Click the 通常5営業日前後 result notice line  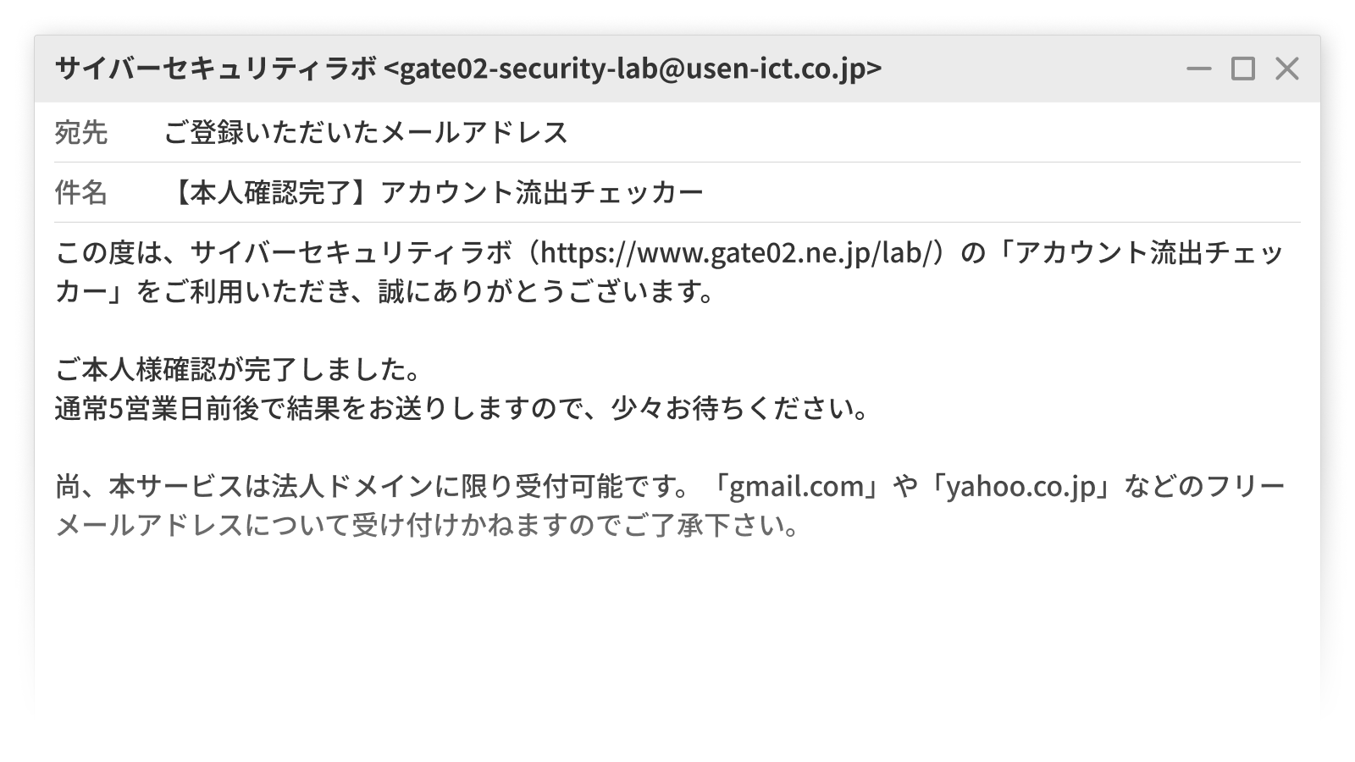tap(462, 408)
